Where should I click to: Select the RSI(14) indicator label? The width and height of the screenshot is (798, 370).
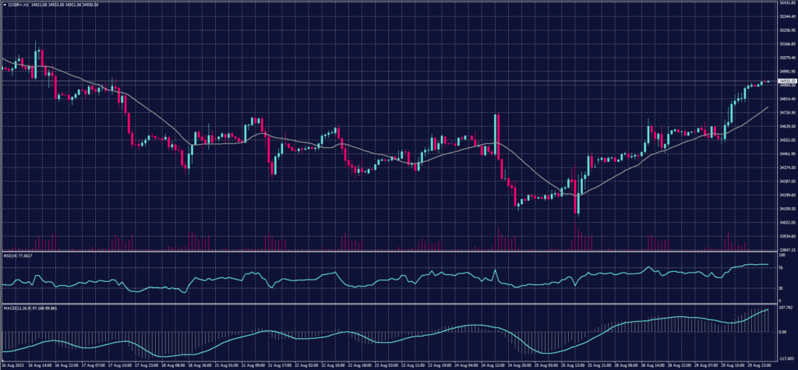point(9,255)
